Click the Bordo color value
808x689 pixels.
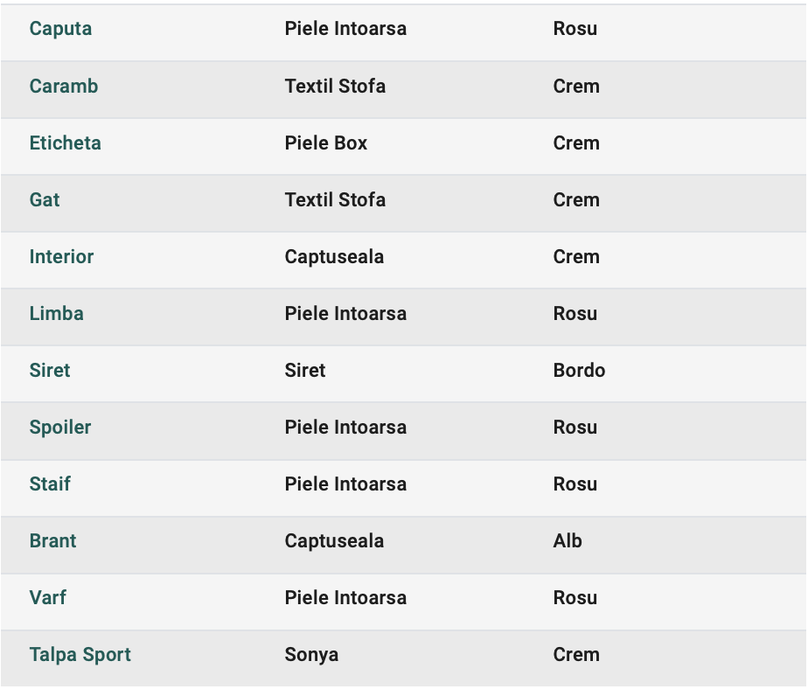pos(579,370)
